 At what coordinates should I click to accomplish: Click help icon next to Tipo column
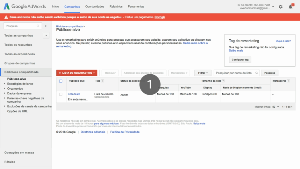click(103, 81)
